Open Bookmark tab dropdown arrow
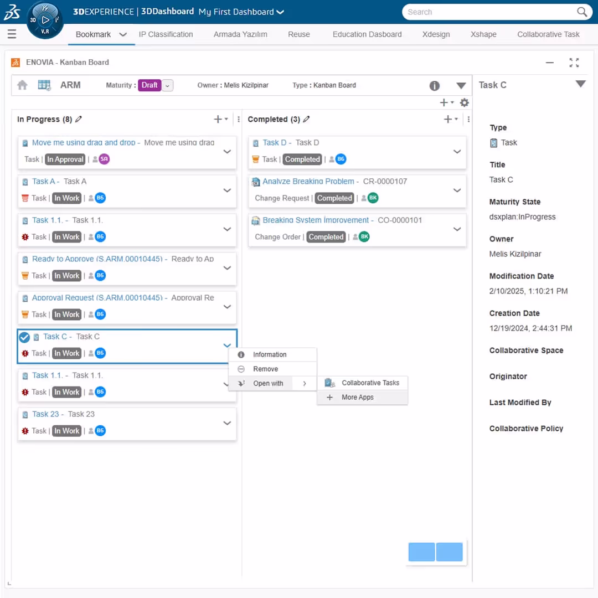Screen dimensions: 598x598 coord(123,34)
